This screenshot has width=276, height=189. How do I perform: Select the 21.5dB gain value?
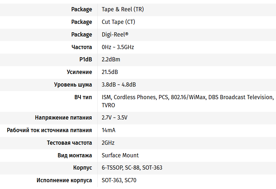[110, 72]
